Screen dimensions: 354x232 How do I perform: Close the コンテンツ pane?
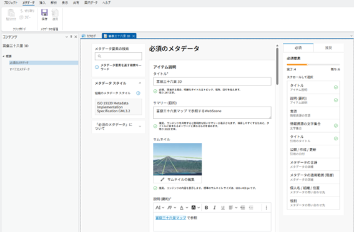pyautogui.click(x=76, y=37)
